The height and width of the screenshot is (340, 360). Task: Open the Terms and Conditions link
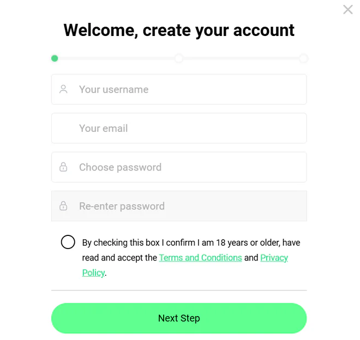tap(200, 258)
